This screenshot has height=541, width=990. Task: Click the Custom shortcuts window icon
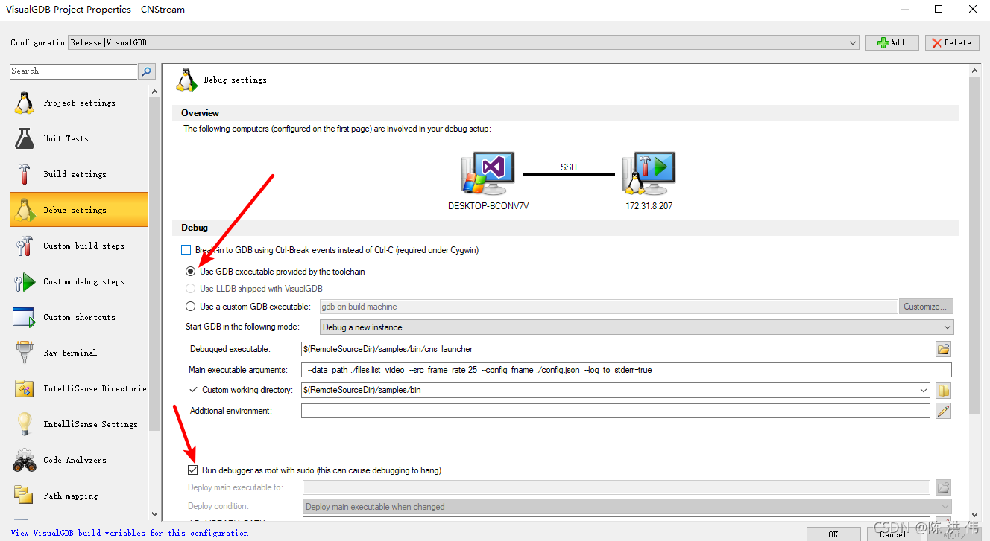click(x=24, y=317)
